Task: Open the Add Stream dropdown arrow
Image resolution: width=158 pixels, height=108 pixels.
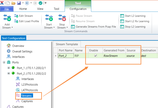Action: (x=12, y=27)
